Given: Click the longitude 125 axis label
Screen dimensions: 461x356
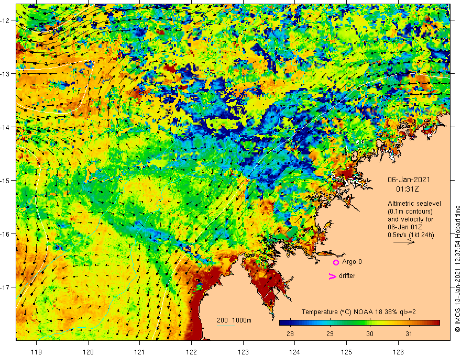Looking at the screenshot, I should [x=346, y=352].
